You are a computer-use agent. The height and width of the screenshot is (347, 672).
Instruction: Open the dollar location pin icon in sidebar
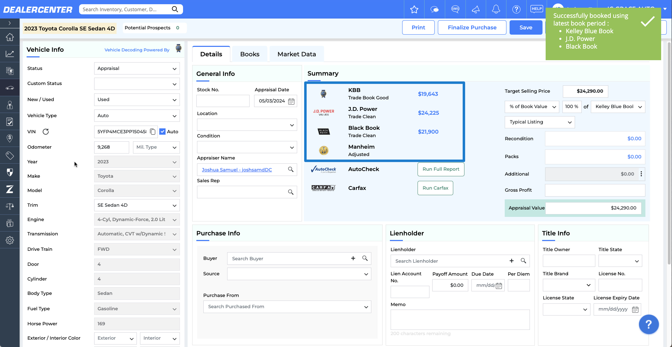[10, 139]
